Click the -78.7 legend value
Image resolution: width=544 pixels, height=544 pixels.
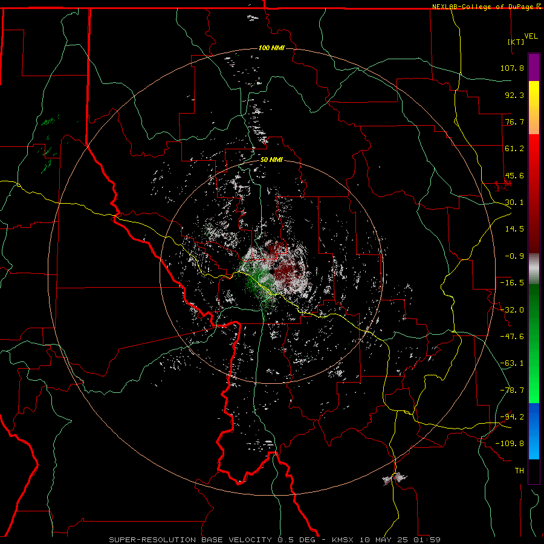click(512, 390)
